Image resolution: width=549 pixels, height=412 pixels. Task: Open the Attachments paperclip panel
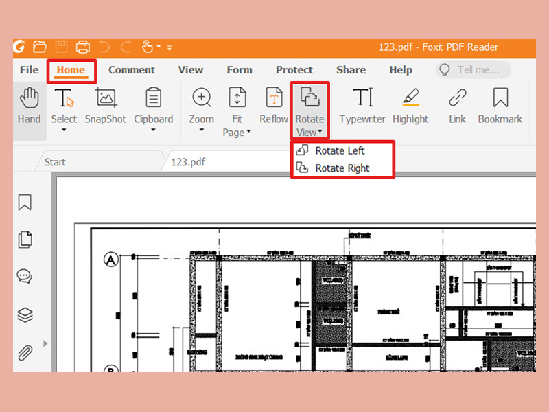[25, 353]
